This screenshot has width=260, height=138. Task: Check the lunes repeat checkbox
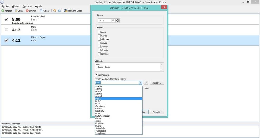[x=99, y=32]
